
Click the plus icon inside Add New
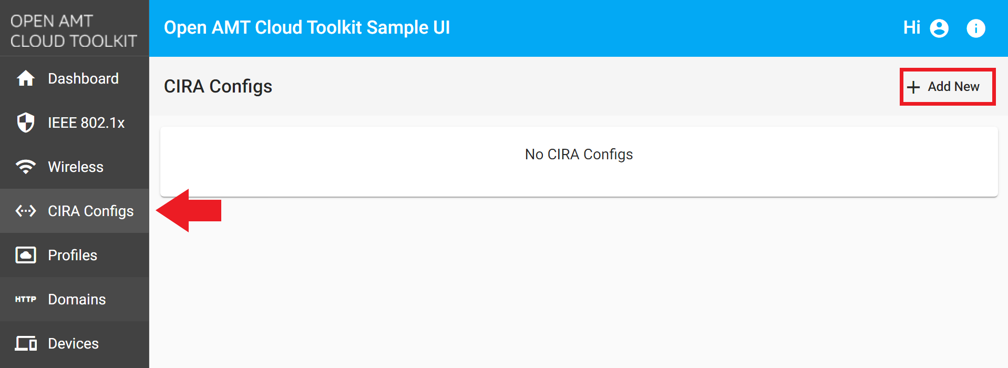913,86
